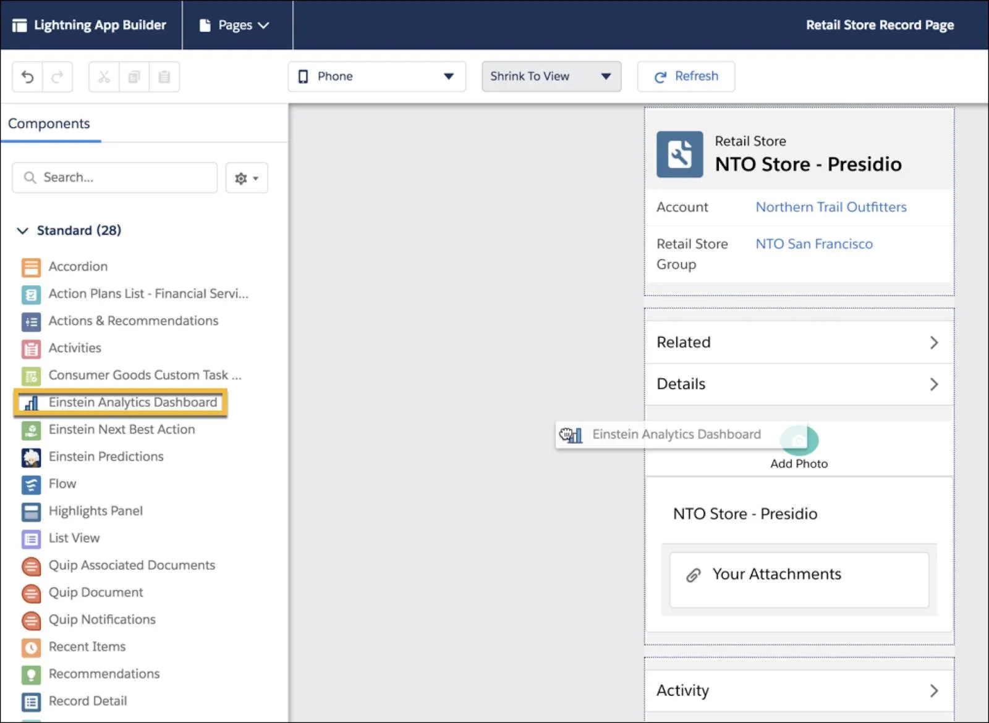
Task: Collapse the Standard (28) section
Action: [x=22, y=231]
